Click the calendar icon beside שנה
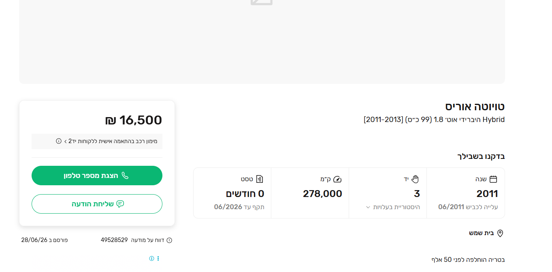This screenshot has height=272, width=552. click(493, 179)
